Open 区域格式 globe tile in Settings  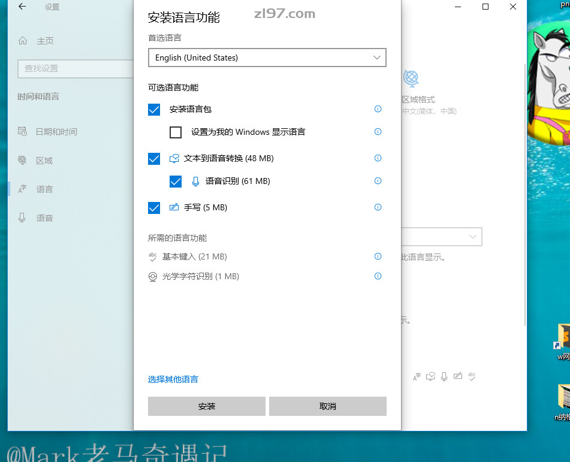coord(411,78)
